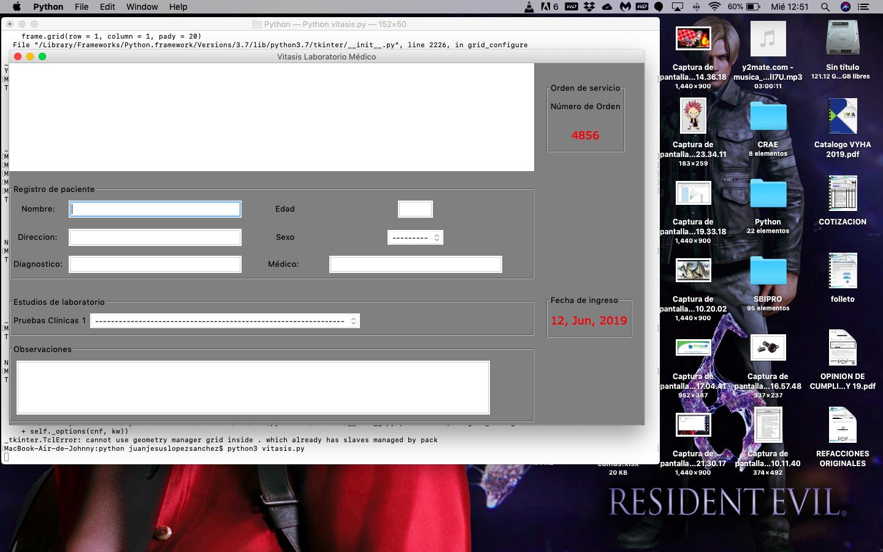883x552 pixels.
Task: Click the first WD menu bar icon
Action: point(571,7)
